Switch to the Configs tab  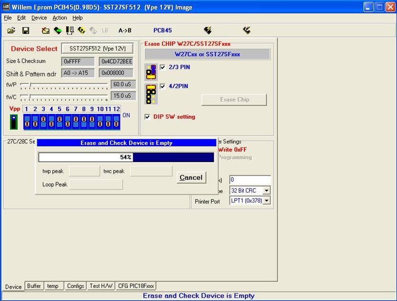[75, 286]
